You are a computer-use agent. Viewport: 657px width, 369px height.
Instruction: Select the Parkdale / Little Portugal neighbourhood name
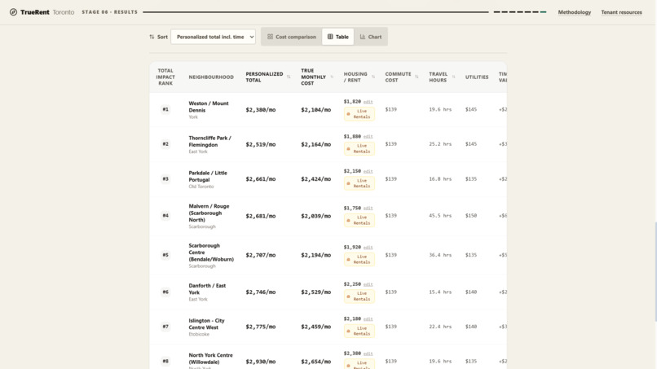pyautogui.click(x=207, y=176)
